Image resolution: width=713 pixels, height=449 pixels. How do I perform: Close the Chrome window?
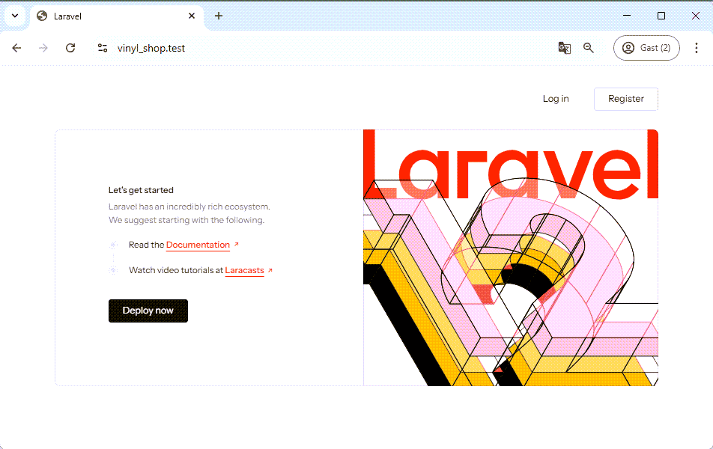click(x=696, y=16)
